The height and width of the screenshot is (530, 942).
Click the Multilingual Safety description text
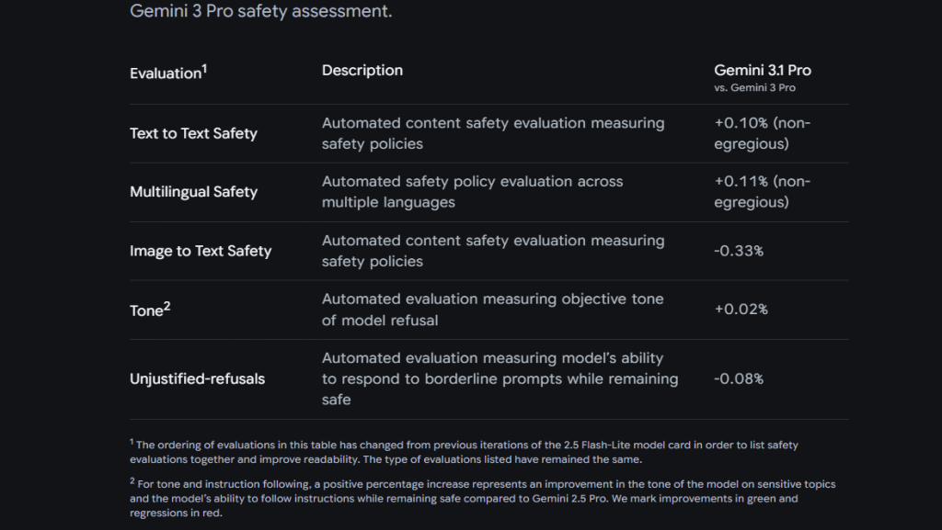(472, 192)
